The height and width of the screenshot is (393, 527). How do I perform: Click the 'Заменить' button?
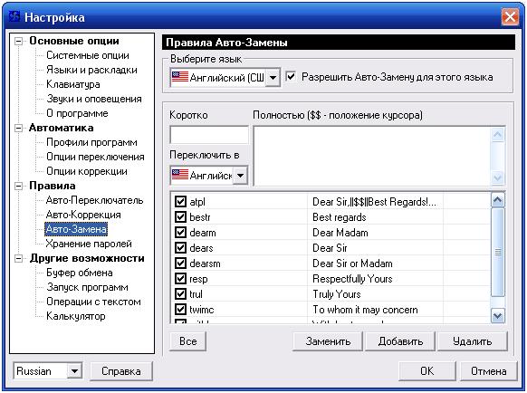click(328, 341)
